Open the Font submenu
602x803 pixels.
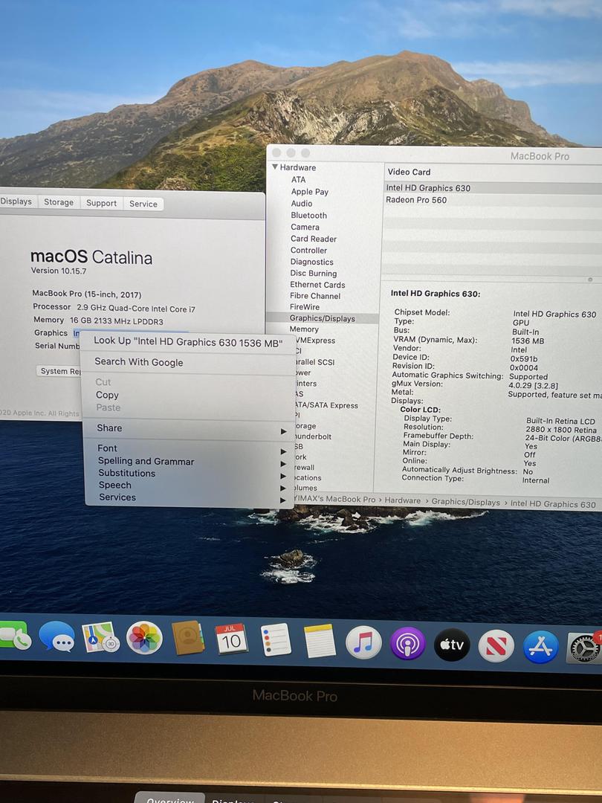(190, 448)
